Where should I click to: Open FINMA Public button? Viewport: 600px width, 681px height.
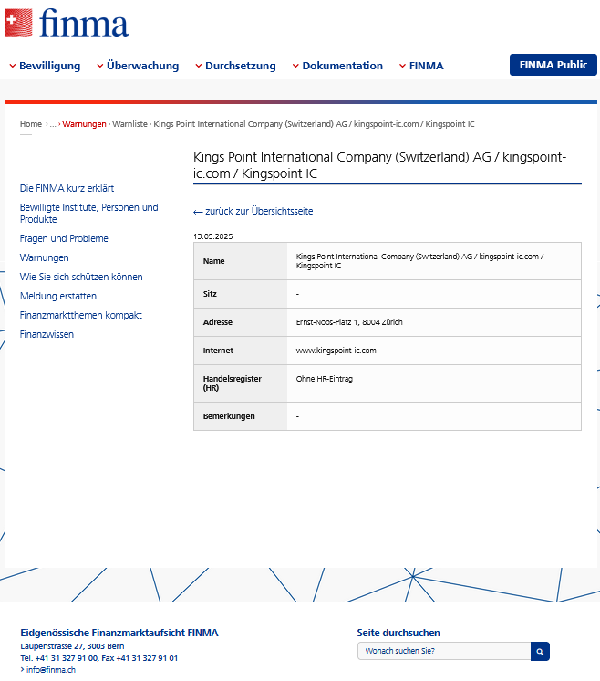553,65
